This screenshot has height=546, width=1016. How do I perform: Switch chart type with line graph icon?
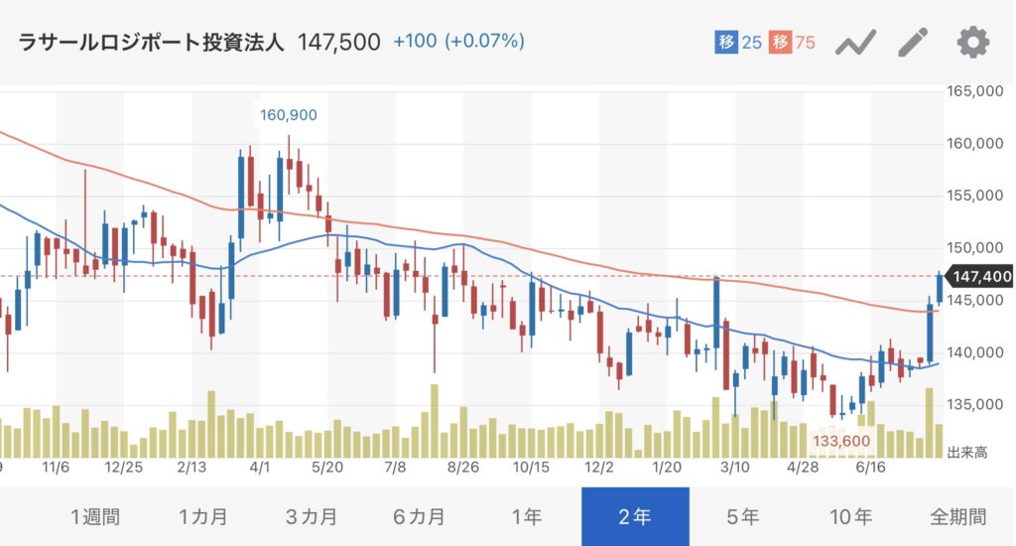(x=855, y=44)
